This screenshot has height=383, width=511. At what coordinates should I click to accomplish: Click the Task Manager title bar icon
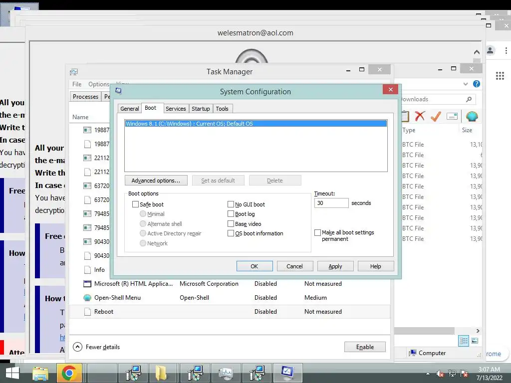pos(74,71)
